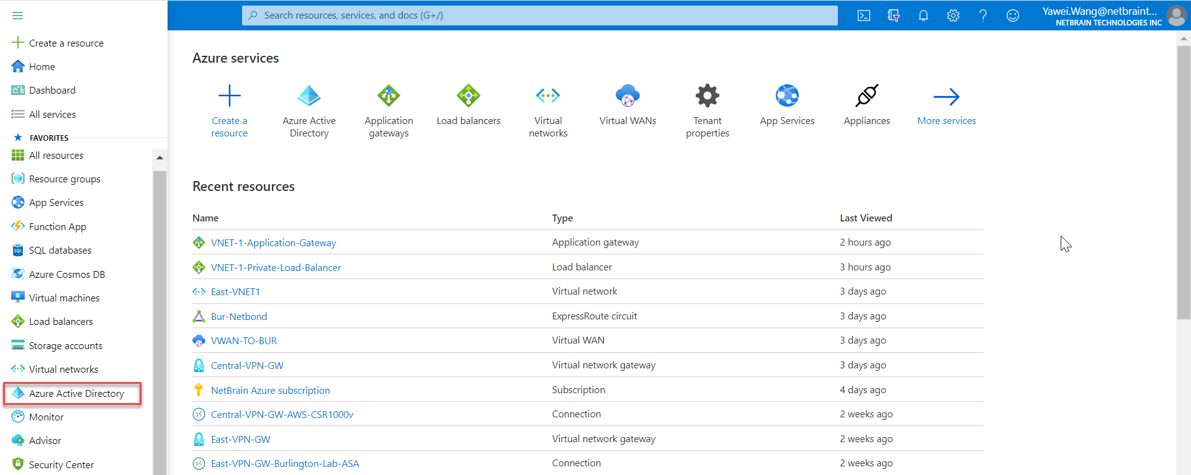Open the notifications bell
This screenshot has width=1191, height=475.
pyautogui.click(x=924, y=16)
